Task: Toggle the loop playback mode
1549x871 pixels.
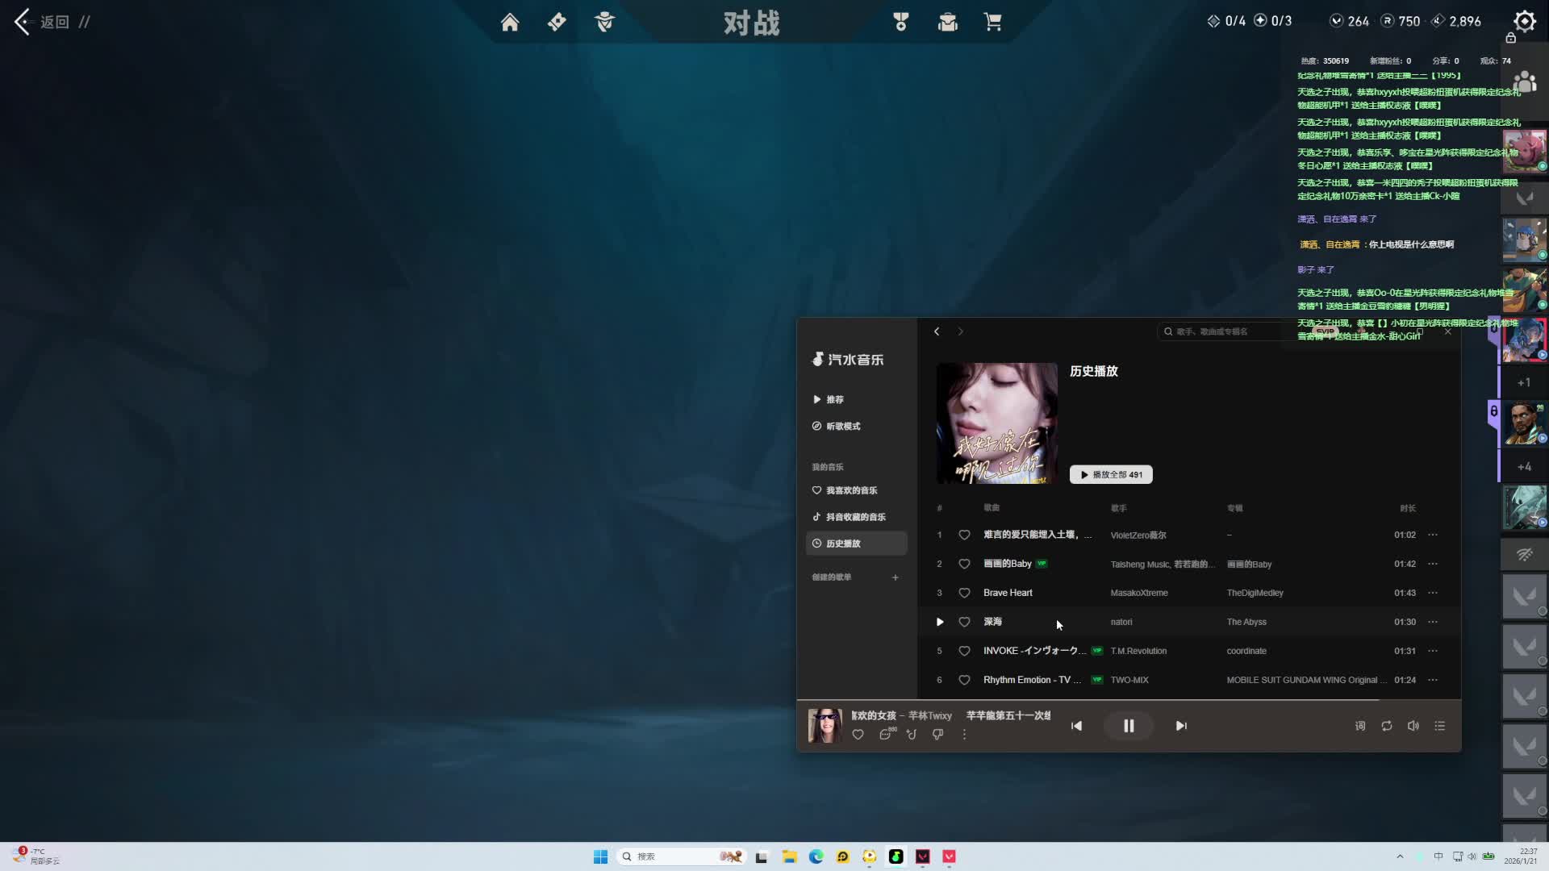Action: [1387, 726]
